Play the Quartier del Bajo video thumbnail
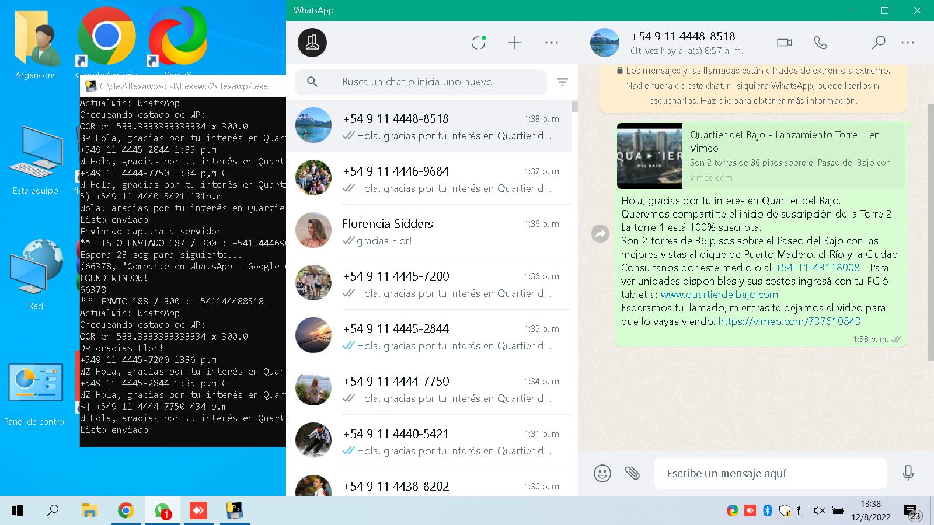The width and height of the screenshot is (934, 525). pyautogui.click(x=650, y=156)
